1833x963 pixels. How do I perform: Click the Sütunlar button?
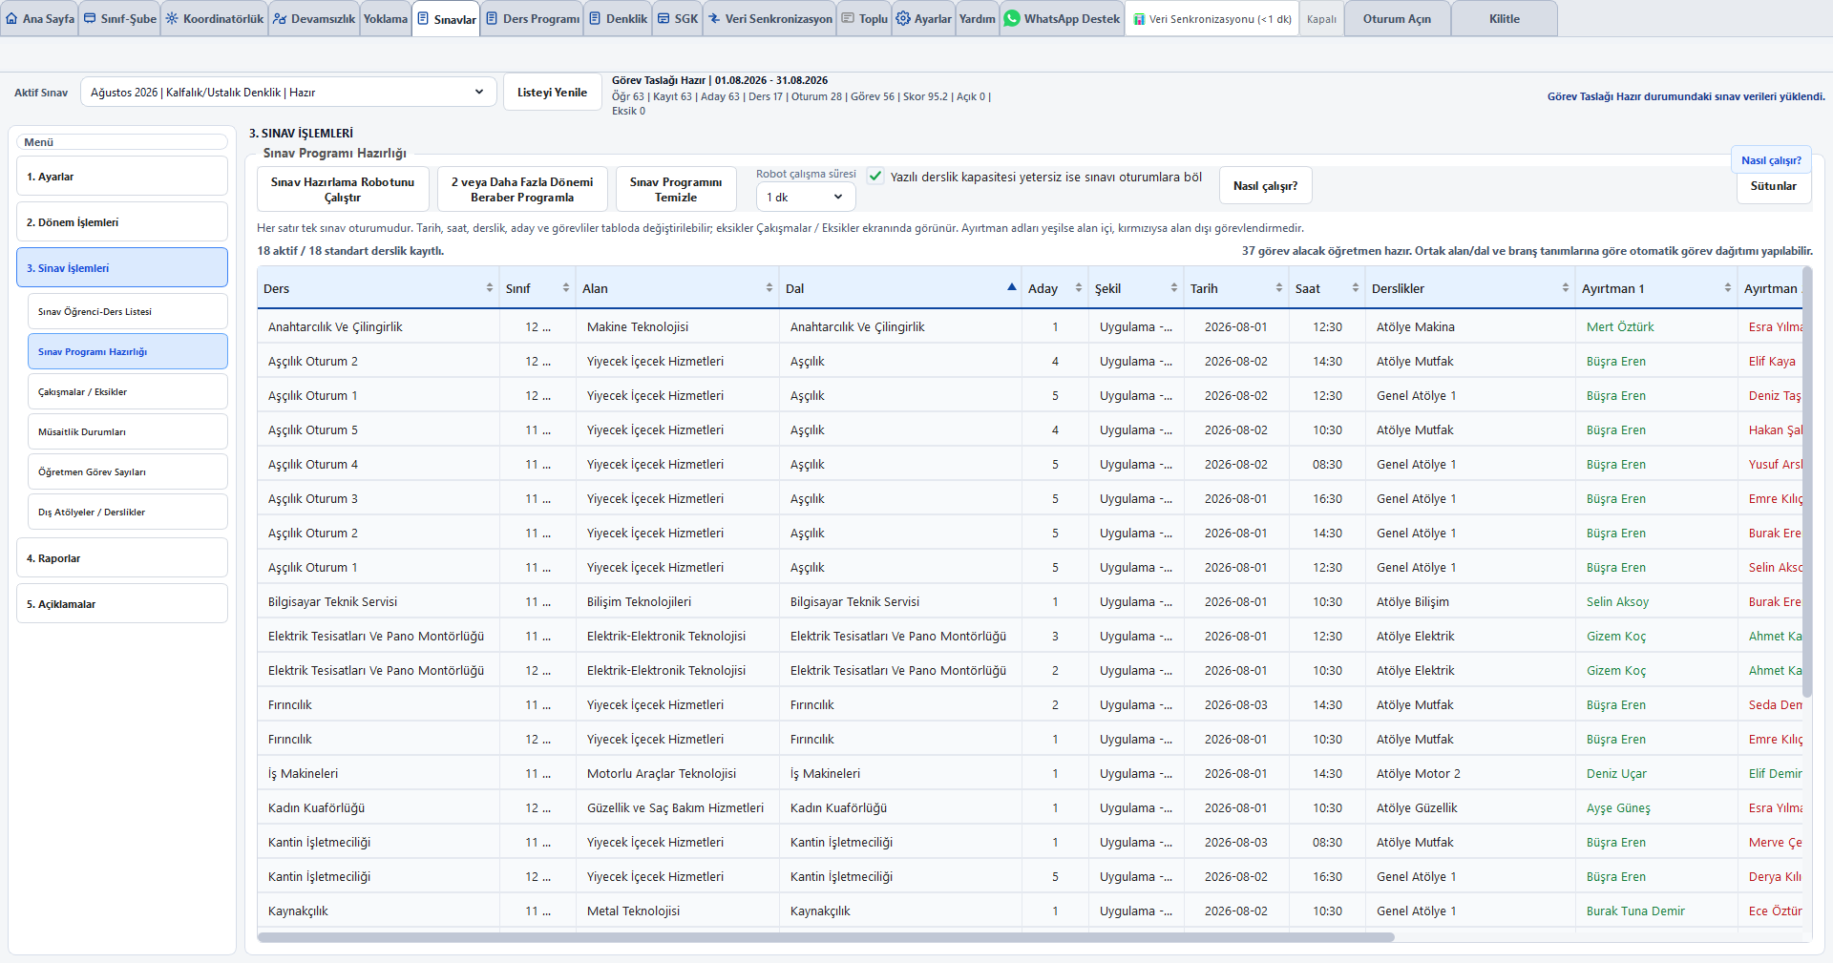point(1773,186)
